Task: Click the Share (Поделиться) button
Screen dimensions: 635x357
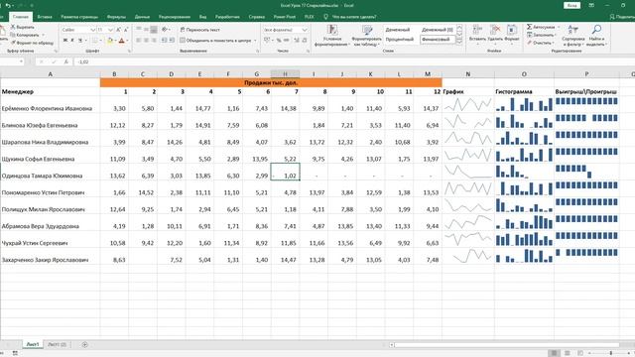Action: 622,17
